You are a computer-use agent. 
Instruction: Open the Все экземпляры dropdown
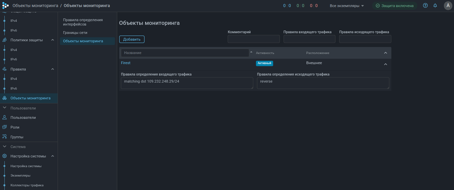tap(347, 6)
